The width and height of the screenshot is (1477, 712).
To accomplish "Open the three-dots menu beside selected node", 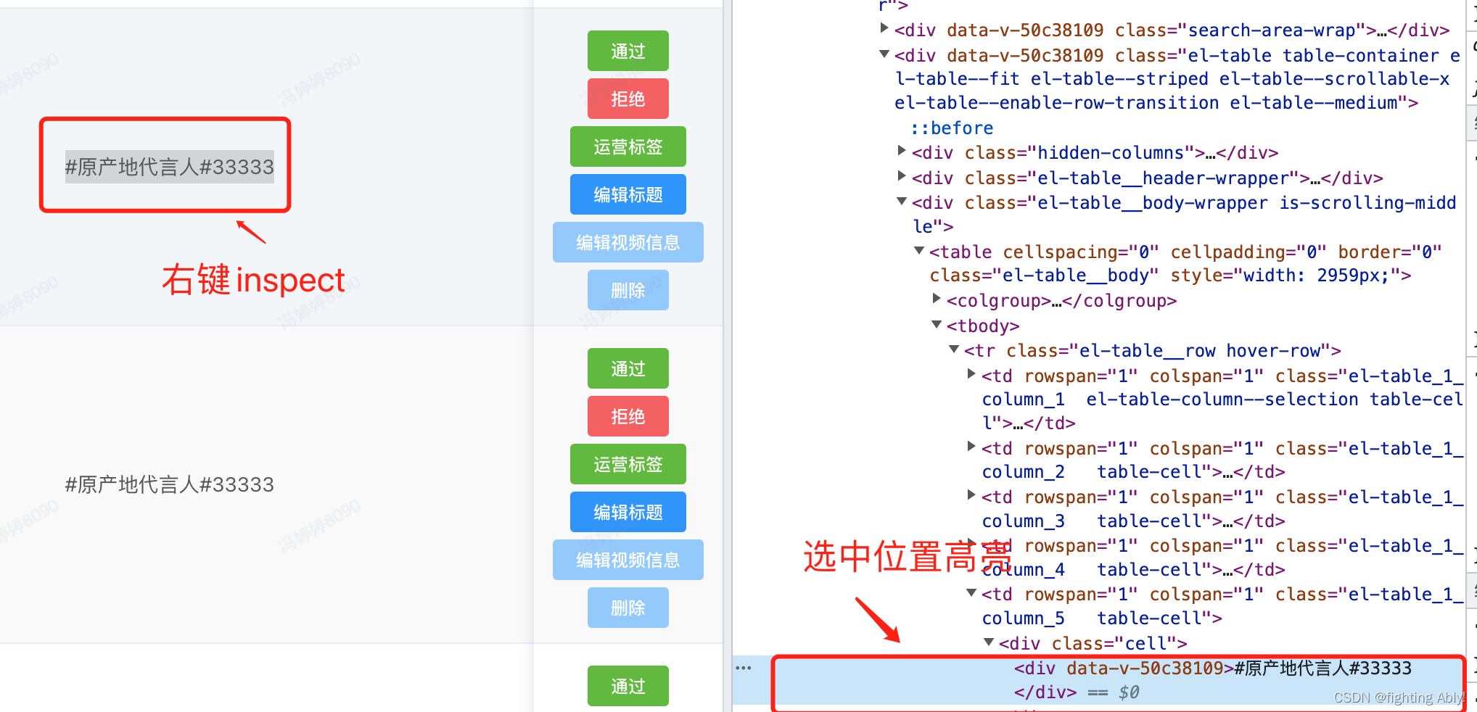I will point(744,668).
